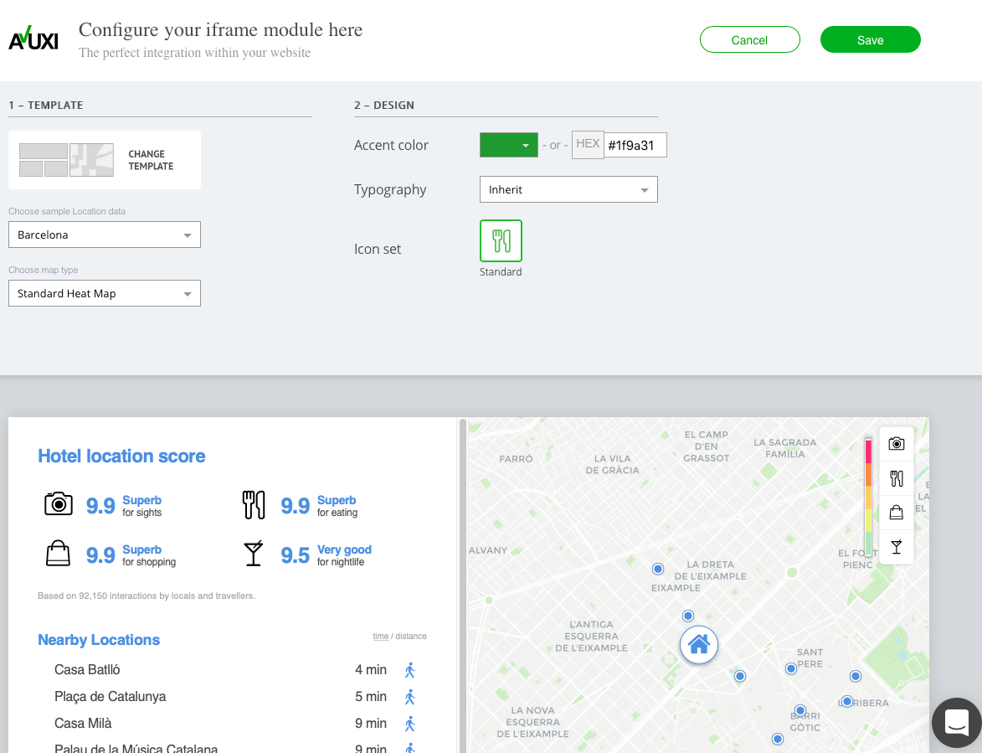Click the Nearby Locations heading
This screenshot has width=982, height=753.
(99, 640)
